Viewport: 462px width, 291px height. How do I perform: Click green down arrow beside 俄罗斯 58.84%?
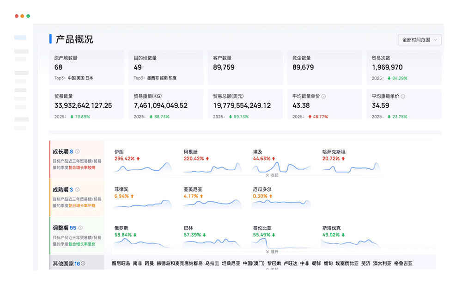[135, 235]
